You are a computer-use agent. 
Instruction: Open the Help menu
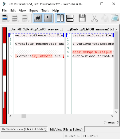click(x=55, y=11)
